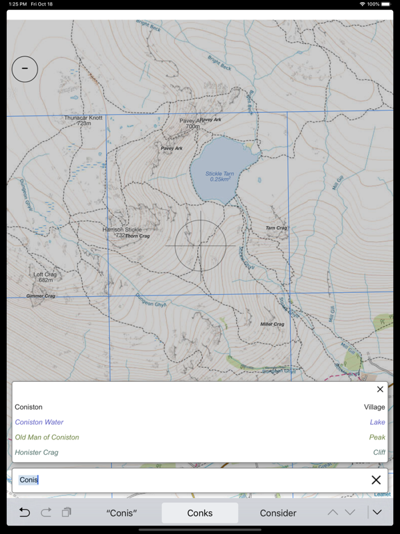Tap the paste clipboard icon
The image size is (400, 534).
(x=67, y=512)
